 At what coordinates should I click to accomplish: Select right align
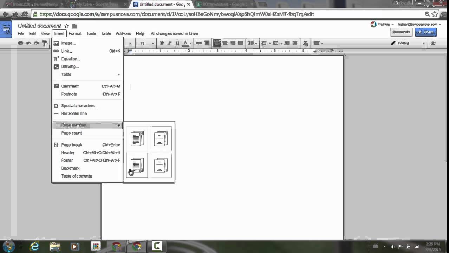(x=233, y=43)
